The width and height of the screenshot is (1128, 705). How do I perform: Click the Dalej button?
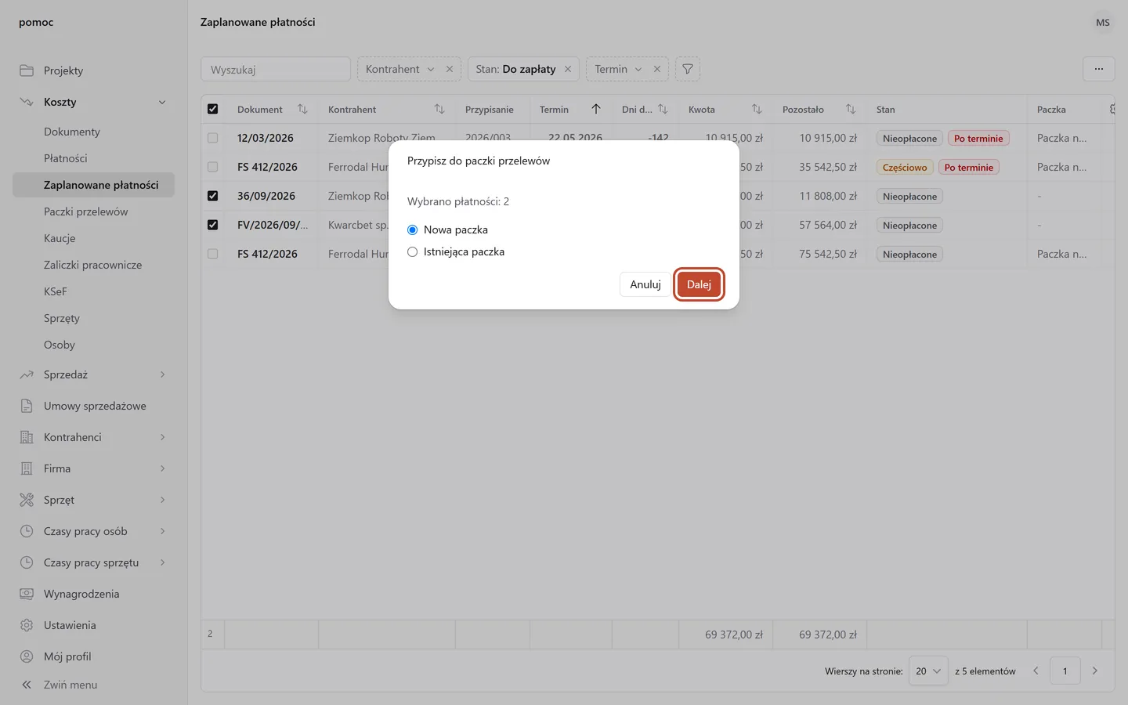(x=699, y=284)
